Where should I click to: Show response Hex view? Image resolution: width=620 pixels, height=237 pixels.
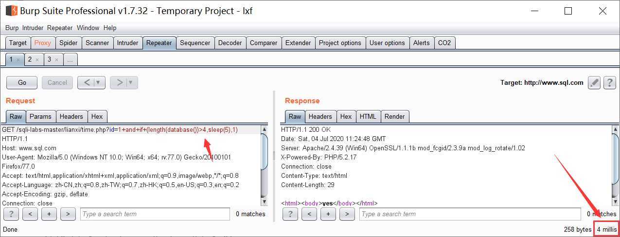click(x=346, y=116)
